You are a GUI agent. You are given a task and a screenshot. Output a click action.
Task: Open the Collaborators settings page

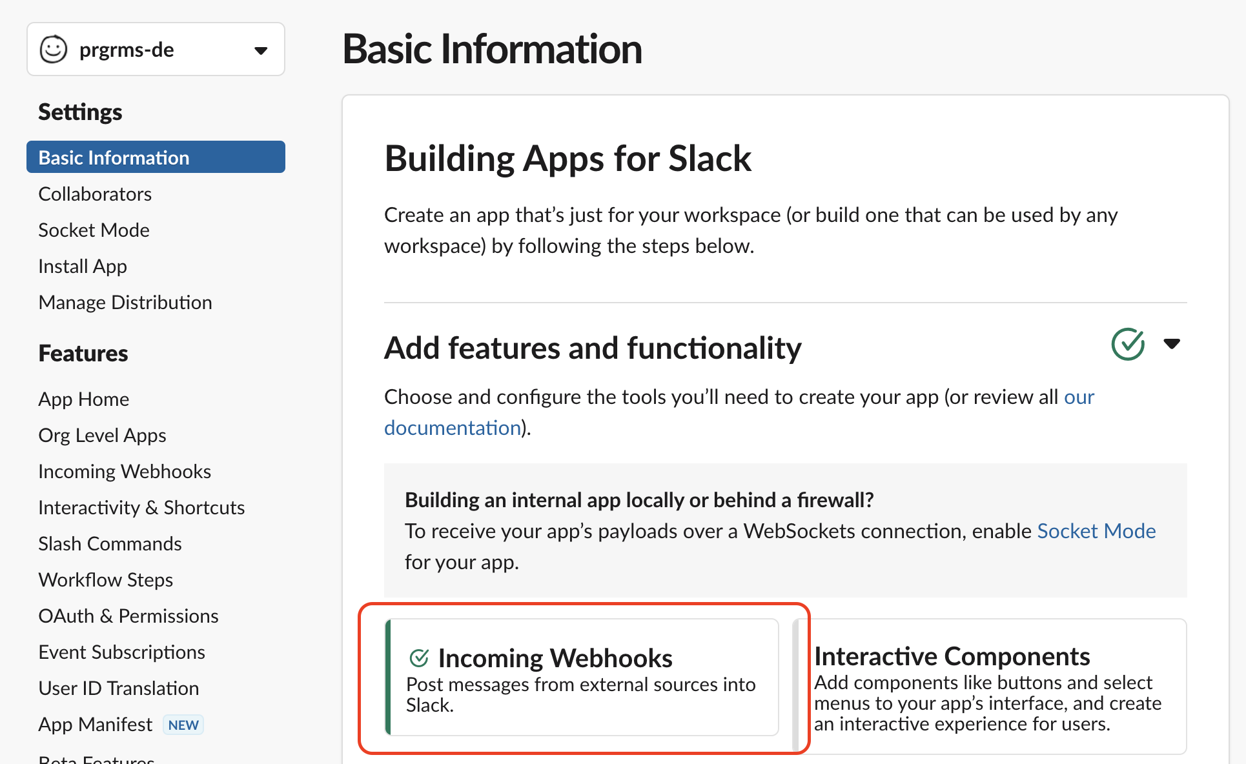pos(95,194)
